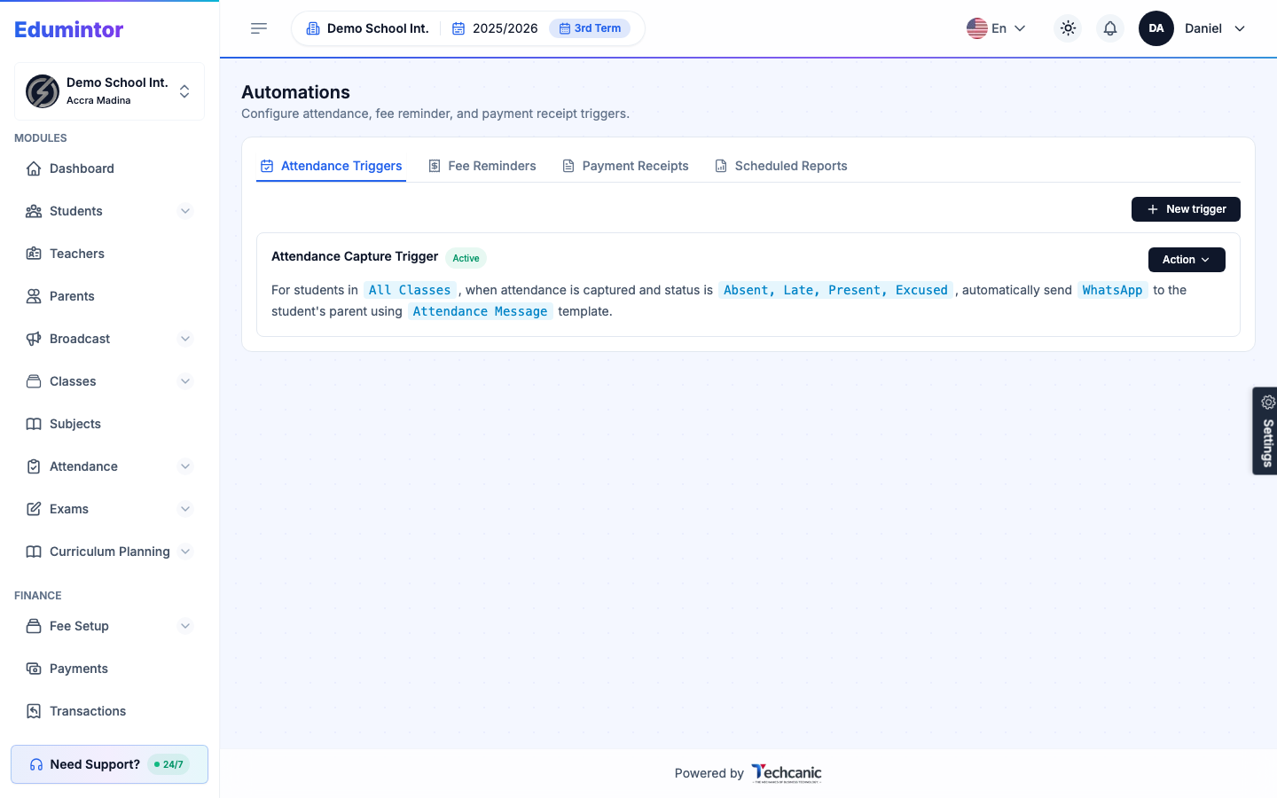Expand the Students submenu chevron
Viewport: 1277px width, 798px height.
click(x=185, y=211)
